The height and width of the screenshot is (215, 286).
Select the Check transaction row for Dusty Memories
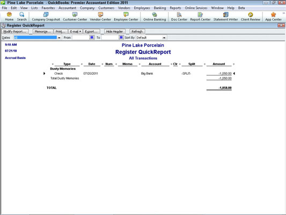click(x=139, y=74)
